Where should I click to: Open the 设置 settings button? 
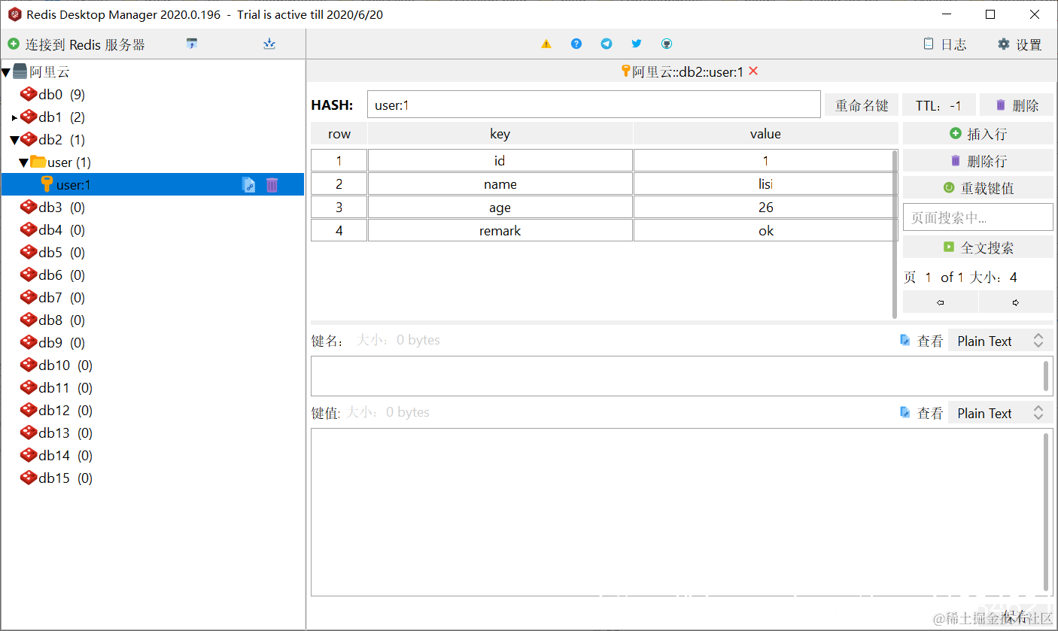pos(1020,44)
